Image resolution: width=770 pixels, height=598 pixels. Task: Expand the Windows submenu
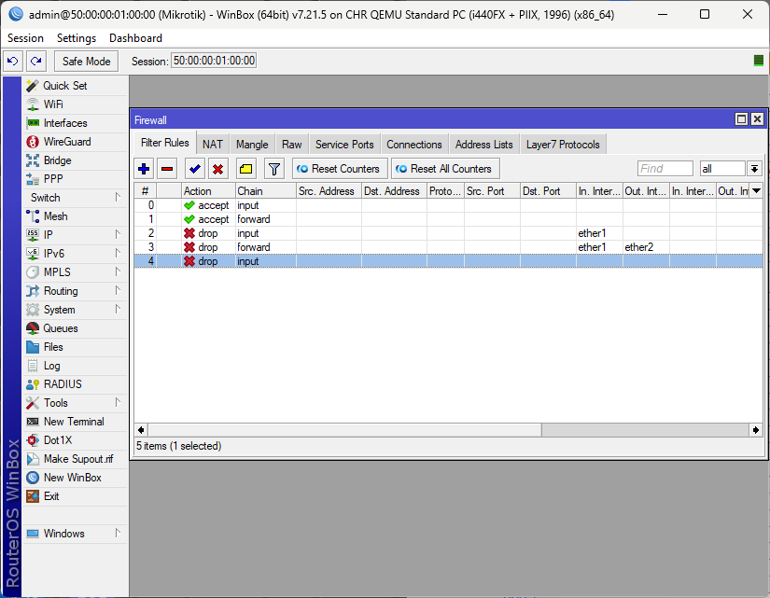click(x=76, y=534)
